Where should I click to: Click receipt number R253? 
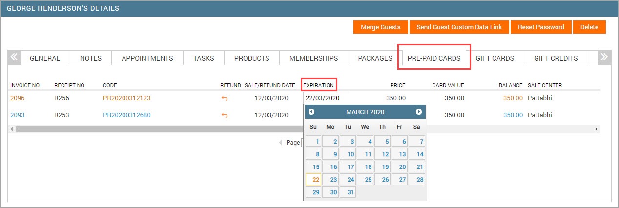(62, 115)
